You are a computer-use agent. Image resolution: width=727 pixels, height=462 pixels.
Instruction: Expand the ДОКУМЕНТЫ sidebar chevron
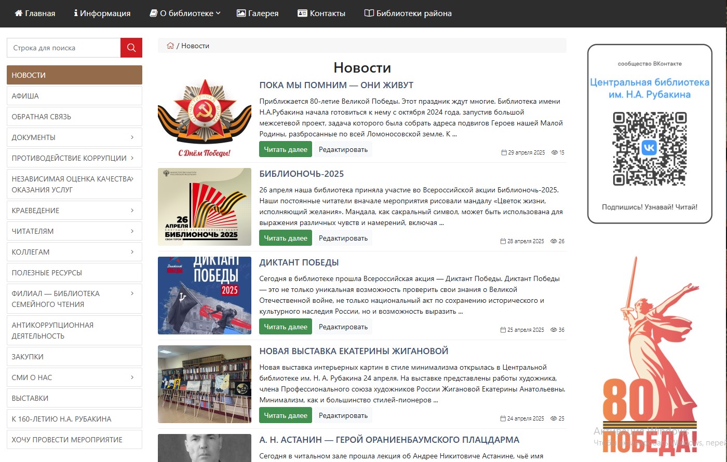[x=132, y=137]
